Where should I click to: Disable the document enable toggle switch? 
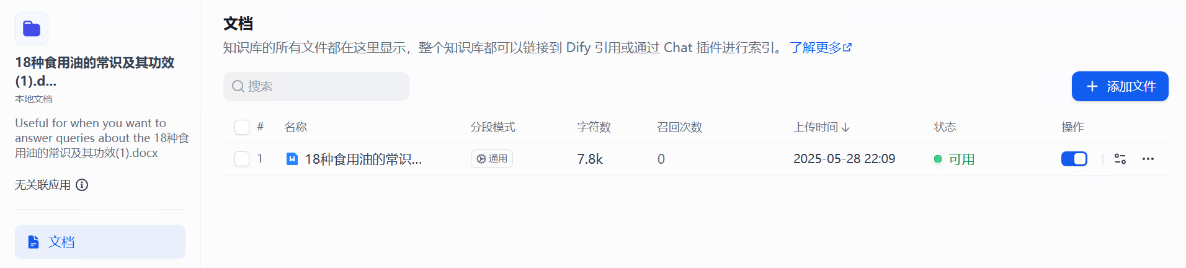[1074, 159]
